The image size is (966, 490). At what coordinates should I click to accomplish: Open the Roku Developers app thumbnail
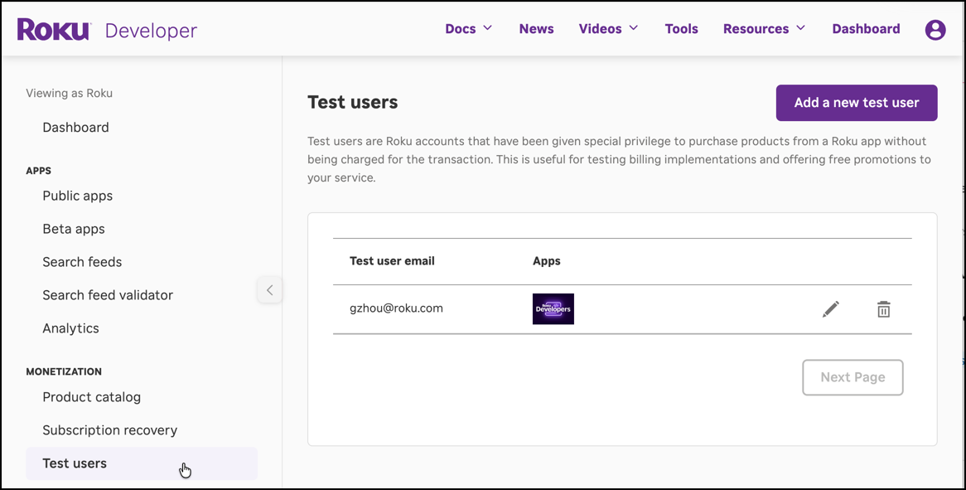pyautogui.click(x=553, y=308)
